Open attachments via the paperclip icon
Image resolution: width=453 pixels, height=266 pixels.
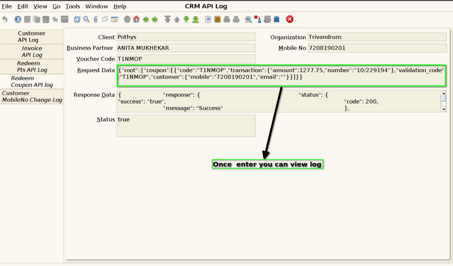click(x=96, y=19)
